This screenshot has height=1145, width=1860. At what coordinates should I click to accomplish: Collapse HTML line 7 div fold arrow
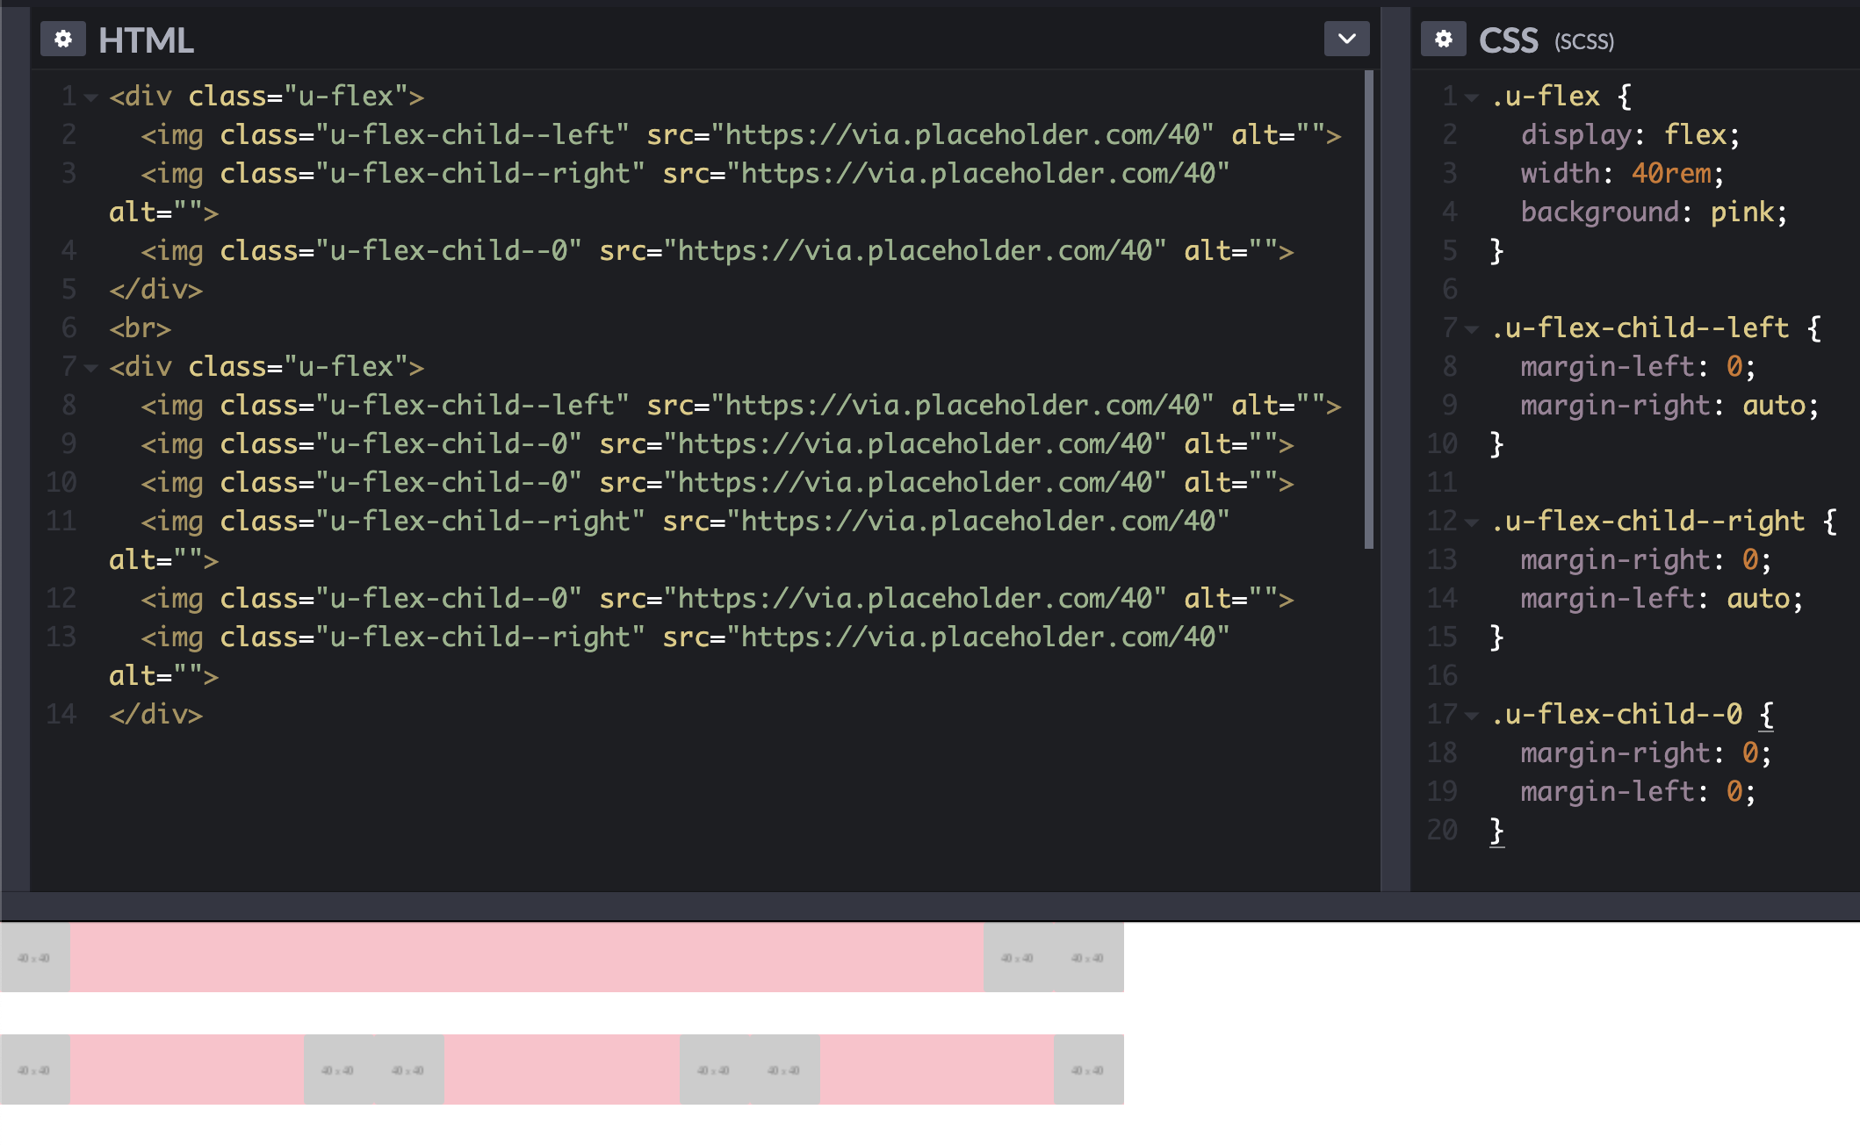tap(90, 367)
